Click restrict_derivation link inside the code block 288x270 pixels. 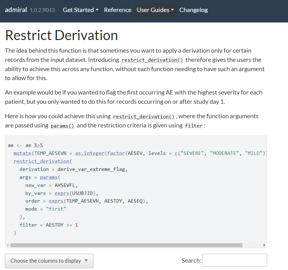41,161
